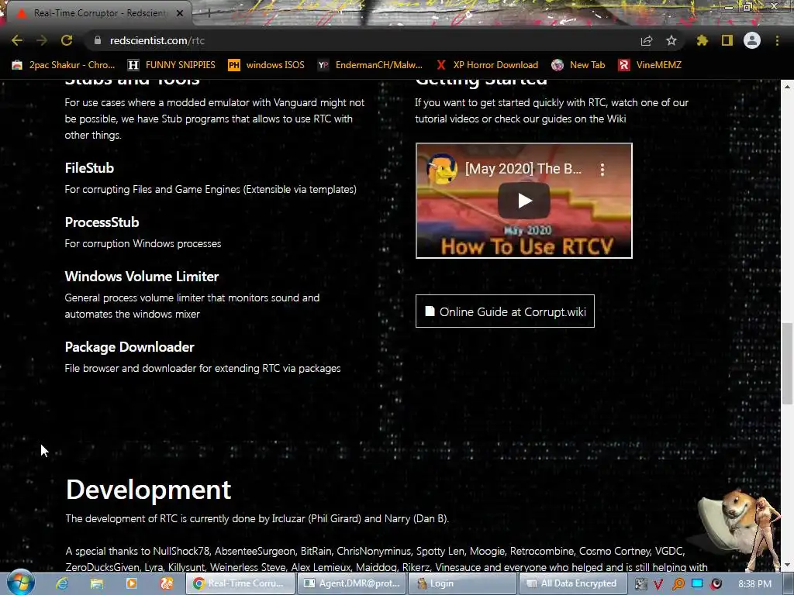The image size is (794, 595).
Task: Open the 2pac Shakur bookmark
Action: (x=64, y=65)
